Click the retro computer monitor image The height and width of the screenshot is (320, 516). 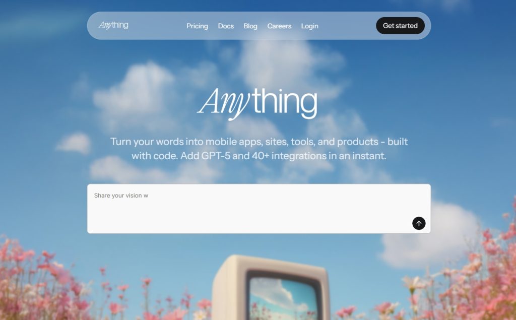(271, 287)
